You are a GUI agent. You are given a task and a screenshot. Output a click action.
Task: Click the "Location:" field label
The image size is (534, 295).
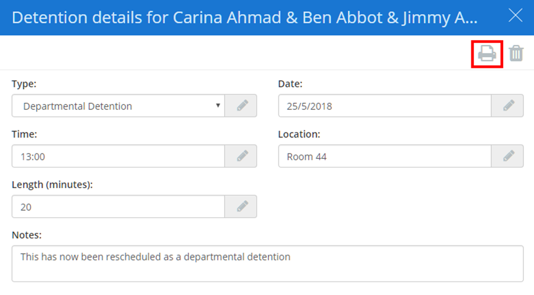click(299, 134)
